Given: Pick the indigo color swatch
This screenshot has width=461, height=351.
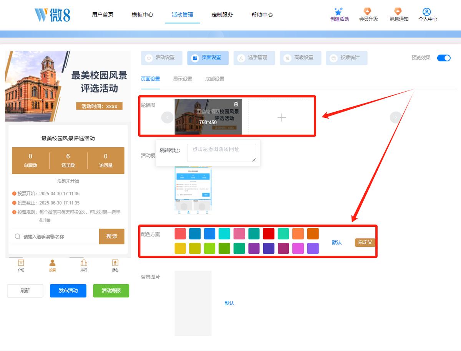Looking at the screenshot, I should (x=269, y=248).
